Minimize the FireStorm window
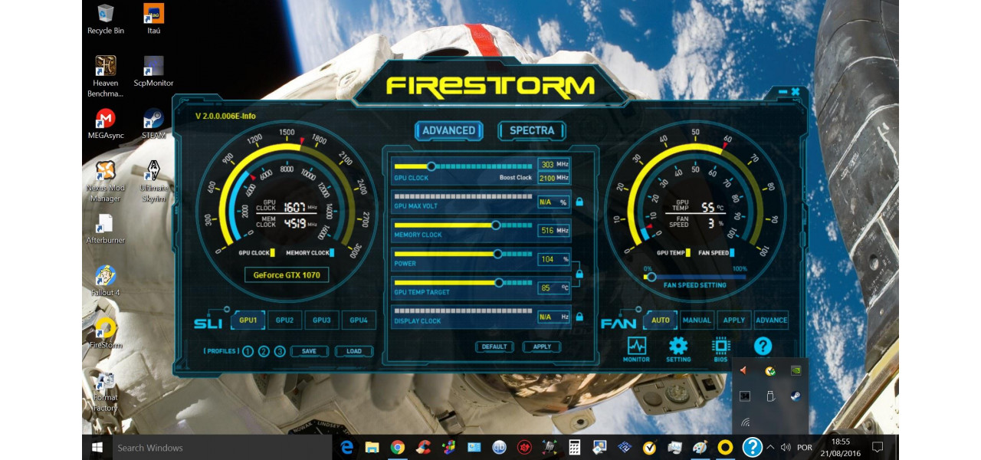Image resolution: width=981 pixels, height=460 pixels. pyautogui.click(x=783, y=92)
